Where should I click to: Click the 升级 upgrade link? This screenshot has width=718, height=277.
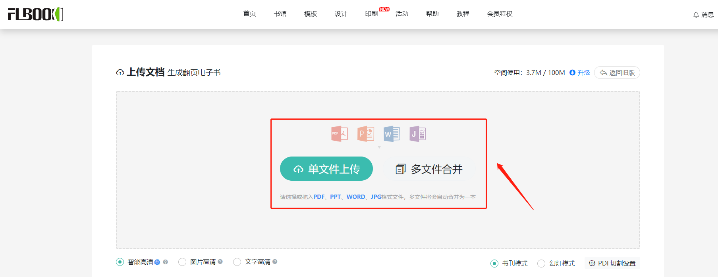(x=584, y=73)
